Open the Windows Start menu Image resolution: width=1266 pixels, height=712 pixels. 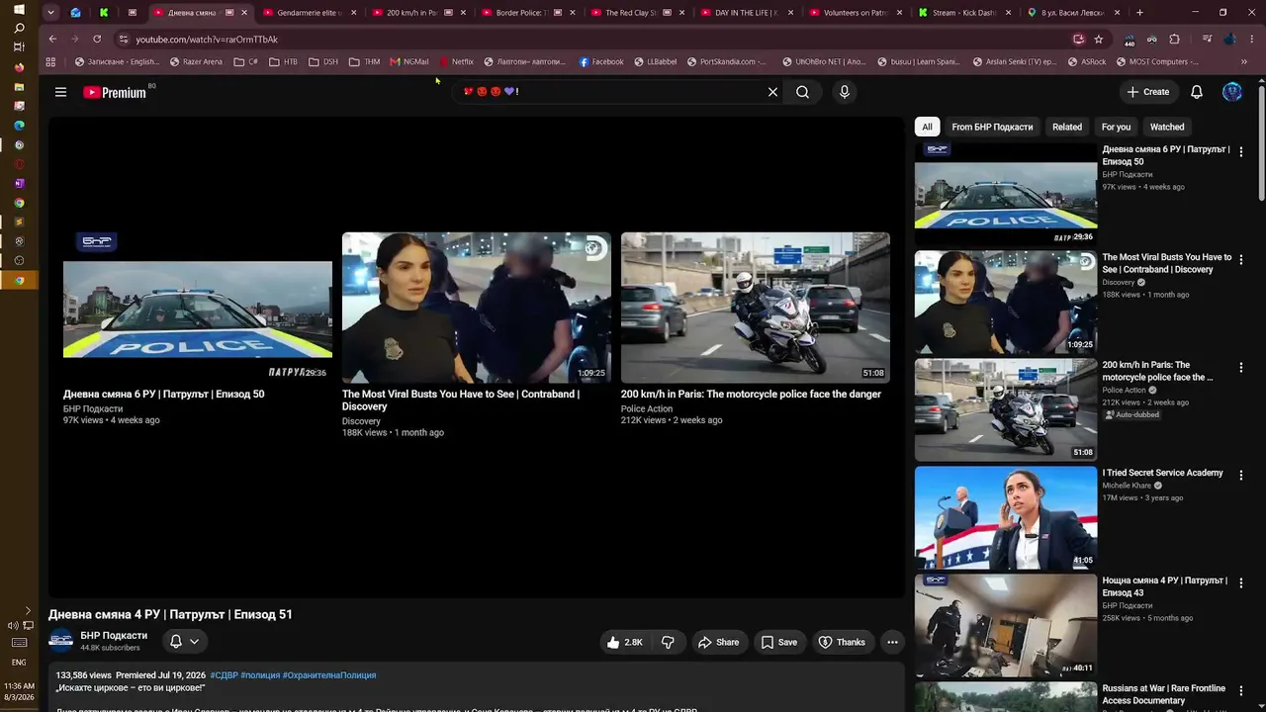pos(19,10)
